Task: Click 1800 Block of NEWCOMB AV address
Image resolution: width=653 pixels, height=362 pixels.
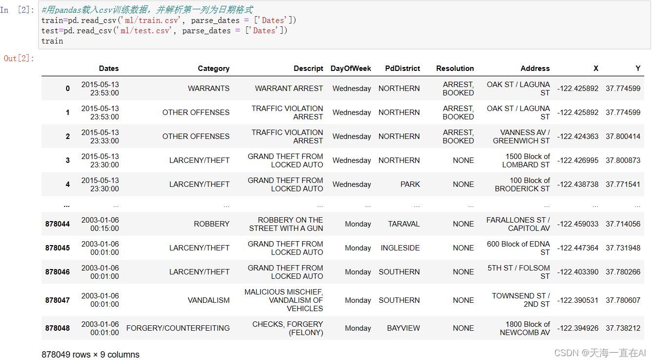Action: pos(525,328)
